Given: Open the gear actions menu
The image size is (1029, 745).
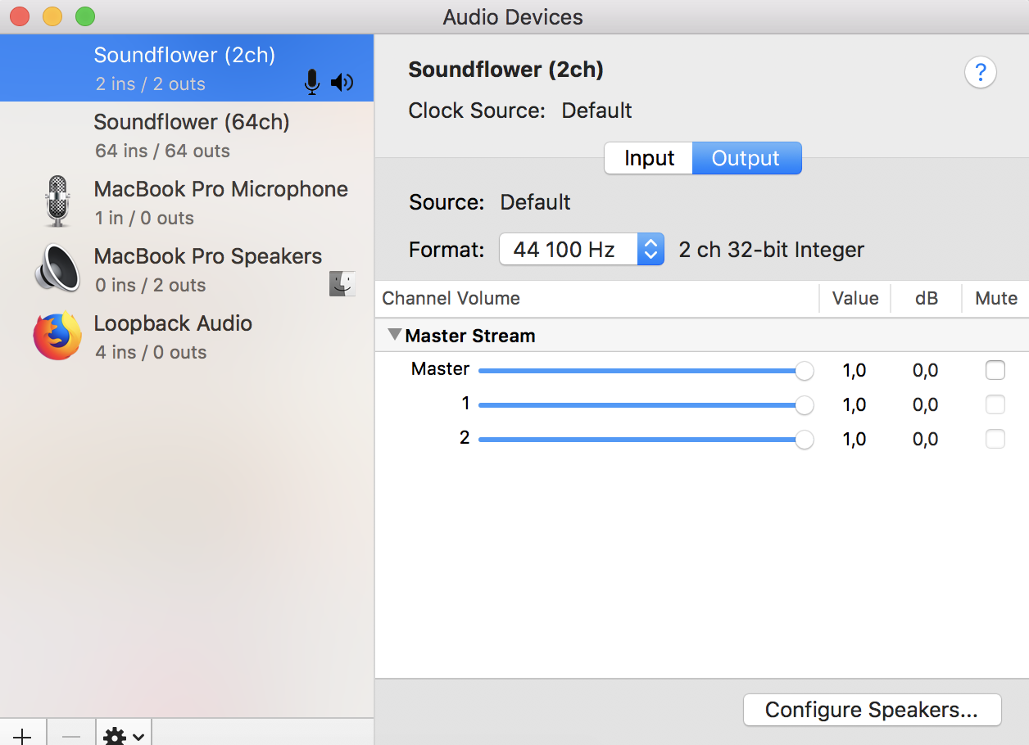Looking at the screenshot, I should click(125, 735).
